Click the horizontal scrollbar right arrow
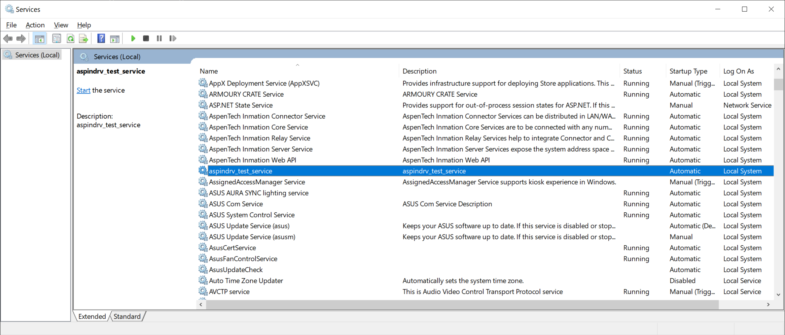 pos(768,305)
